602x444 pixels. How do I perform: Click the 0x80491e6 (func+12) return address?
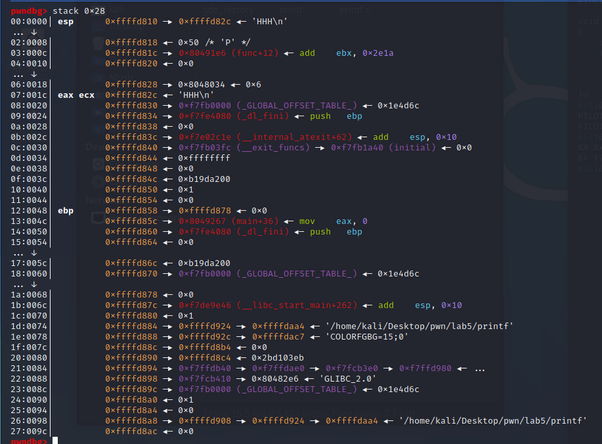tap(228, 53)
